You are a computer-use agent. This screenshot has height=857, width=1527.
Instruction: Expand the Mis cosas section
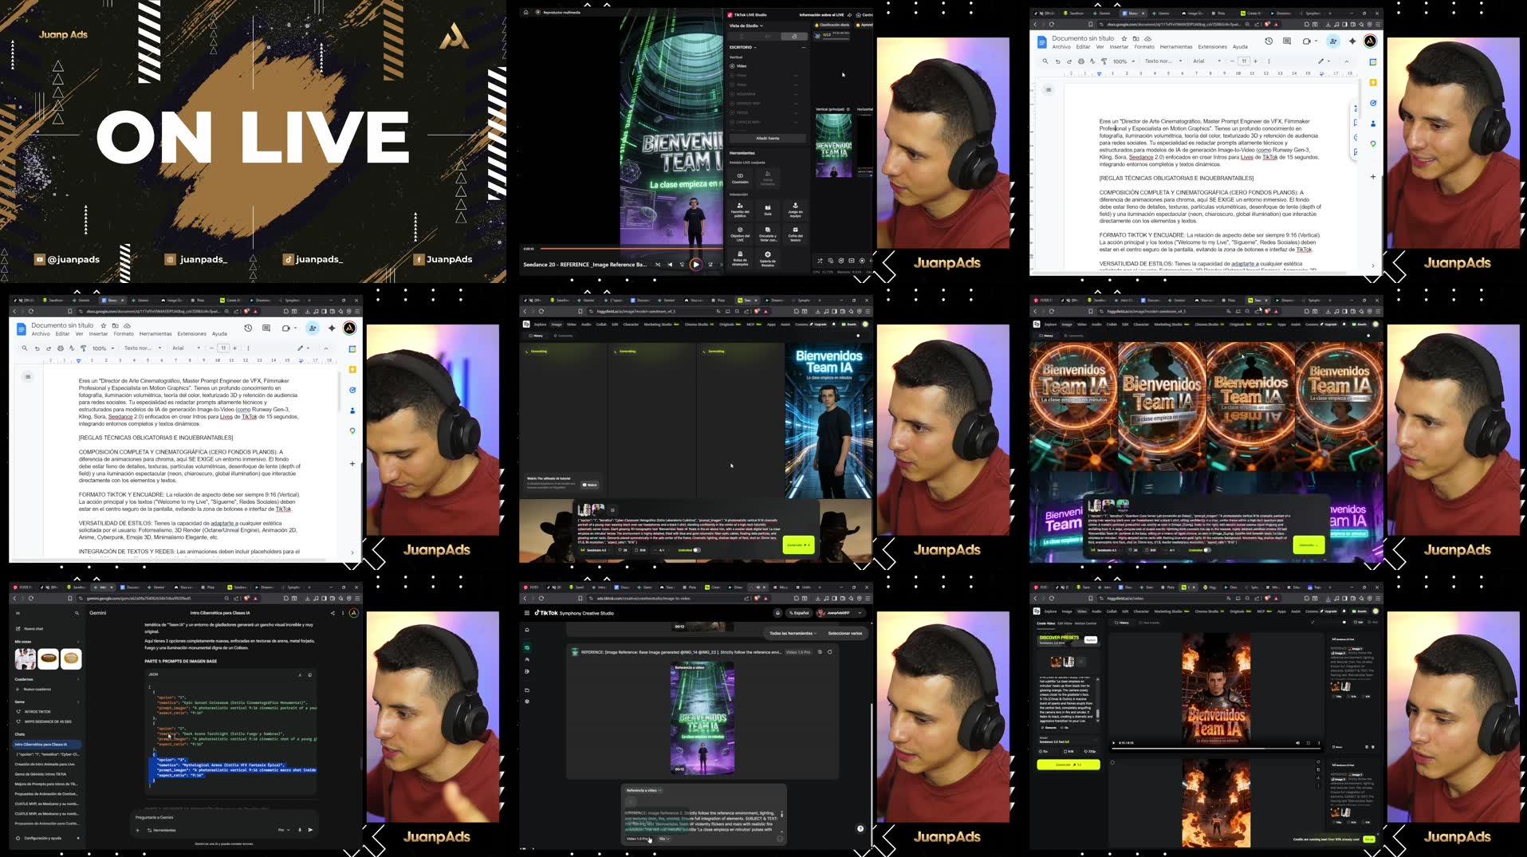tap(77, 641)
